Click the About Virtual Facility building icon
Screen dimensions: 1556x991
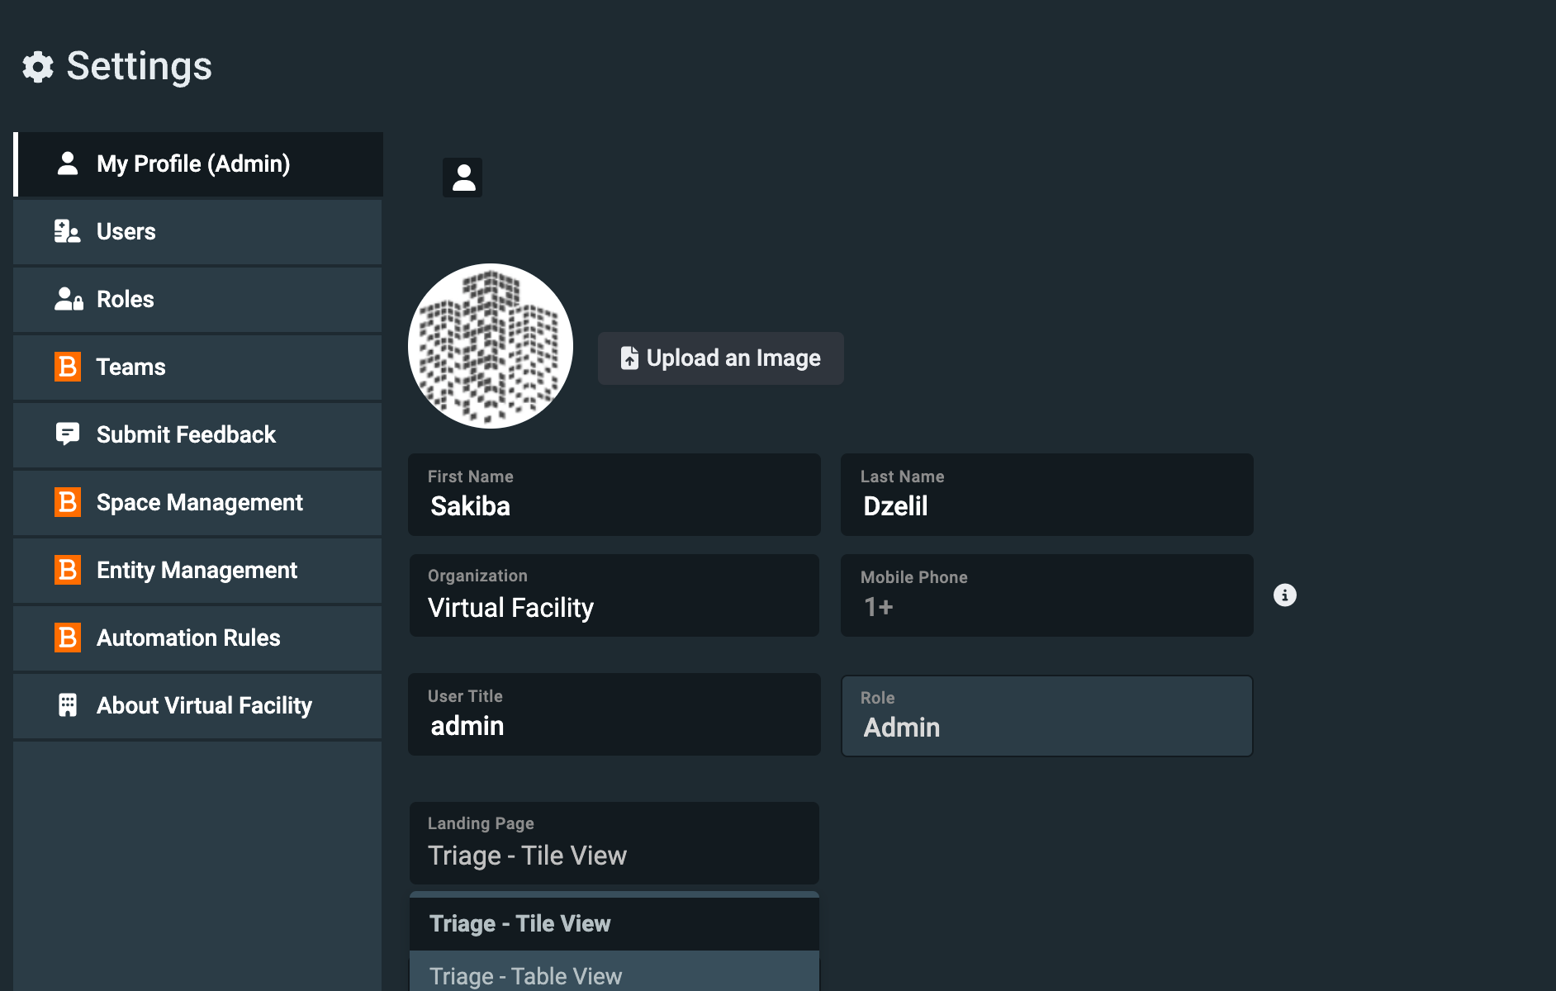click(x=68, y=705)
